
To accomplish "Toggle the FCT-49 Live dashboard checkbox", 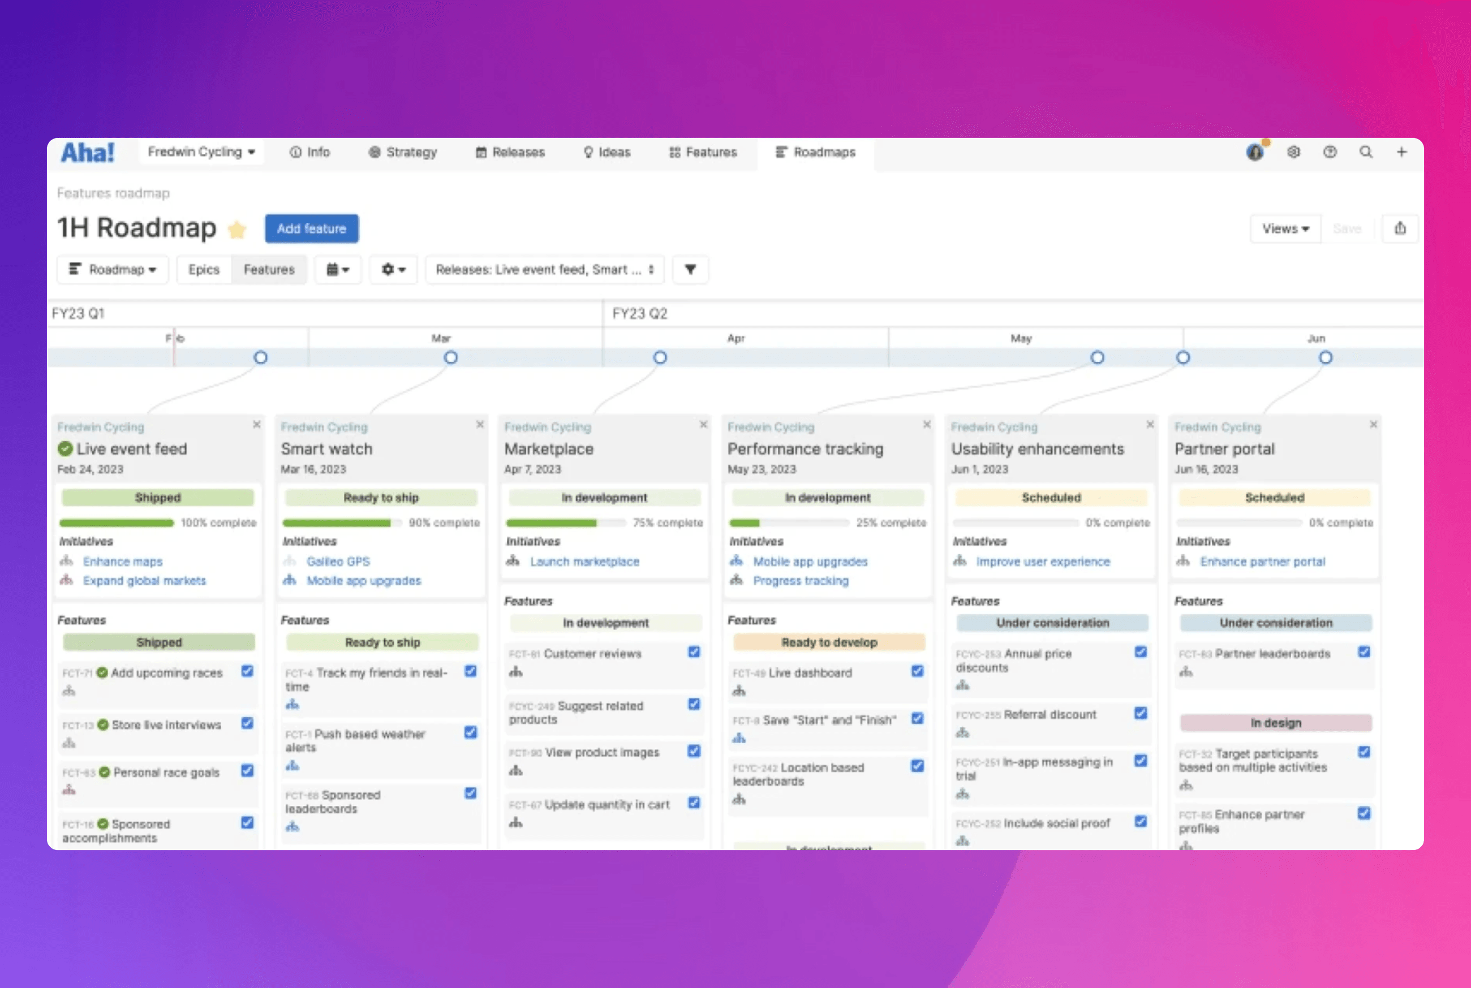I will click(917, 672).
